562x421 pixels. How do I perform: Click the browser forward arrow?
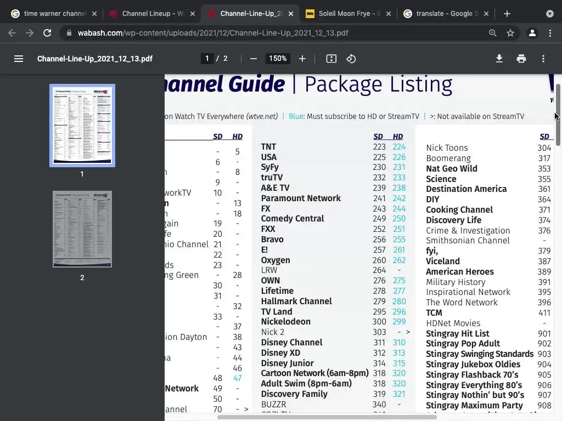[30, 33]
